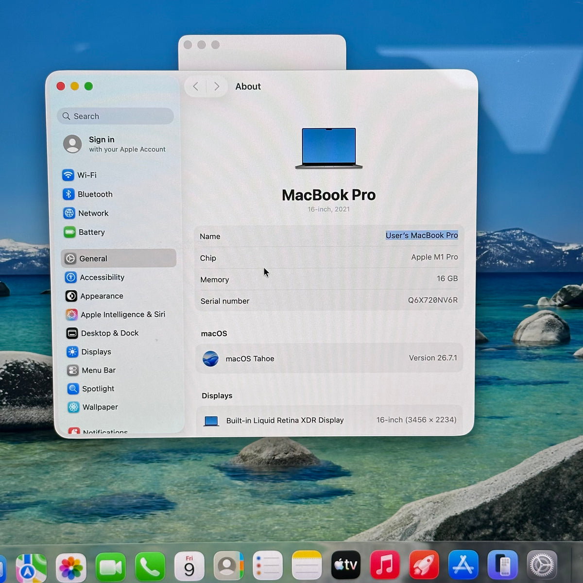583x583 pixels.
Task: Close the System Settings window with red button
Action: (x=61, y=86)
